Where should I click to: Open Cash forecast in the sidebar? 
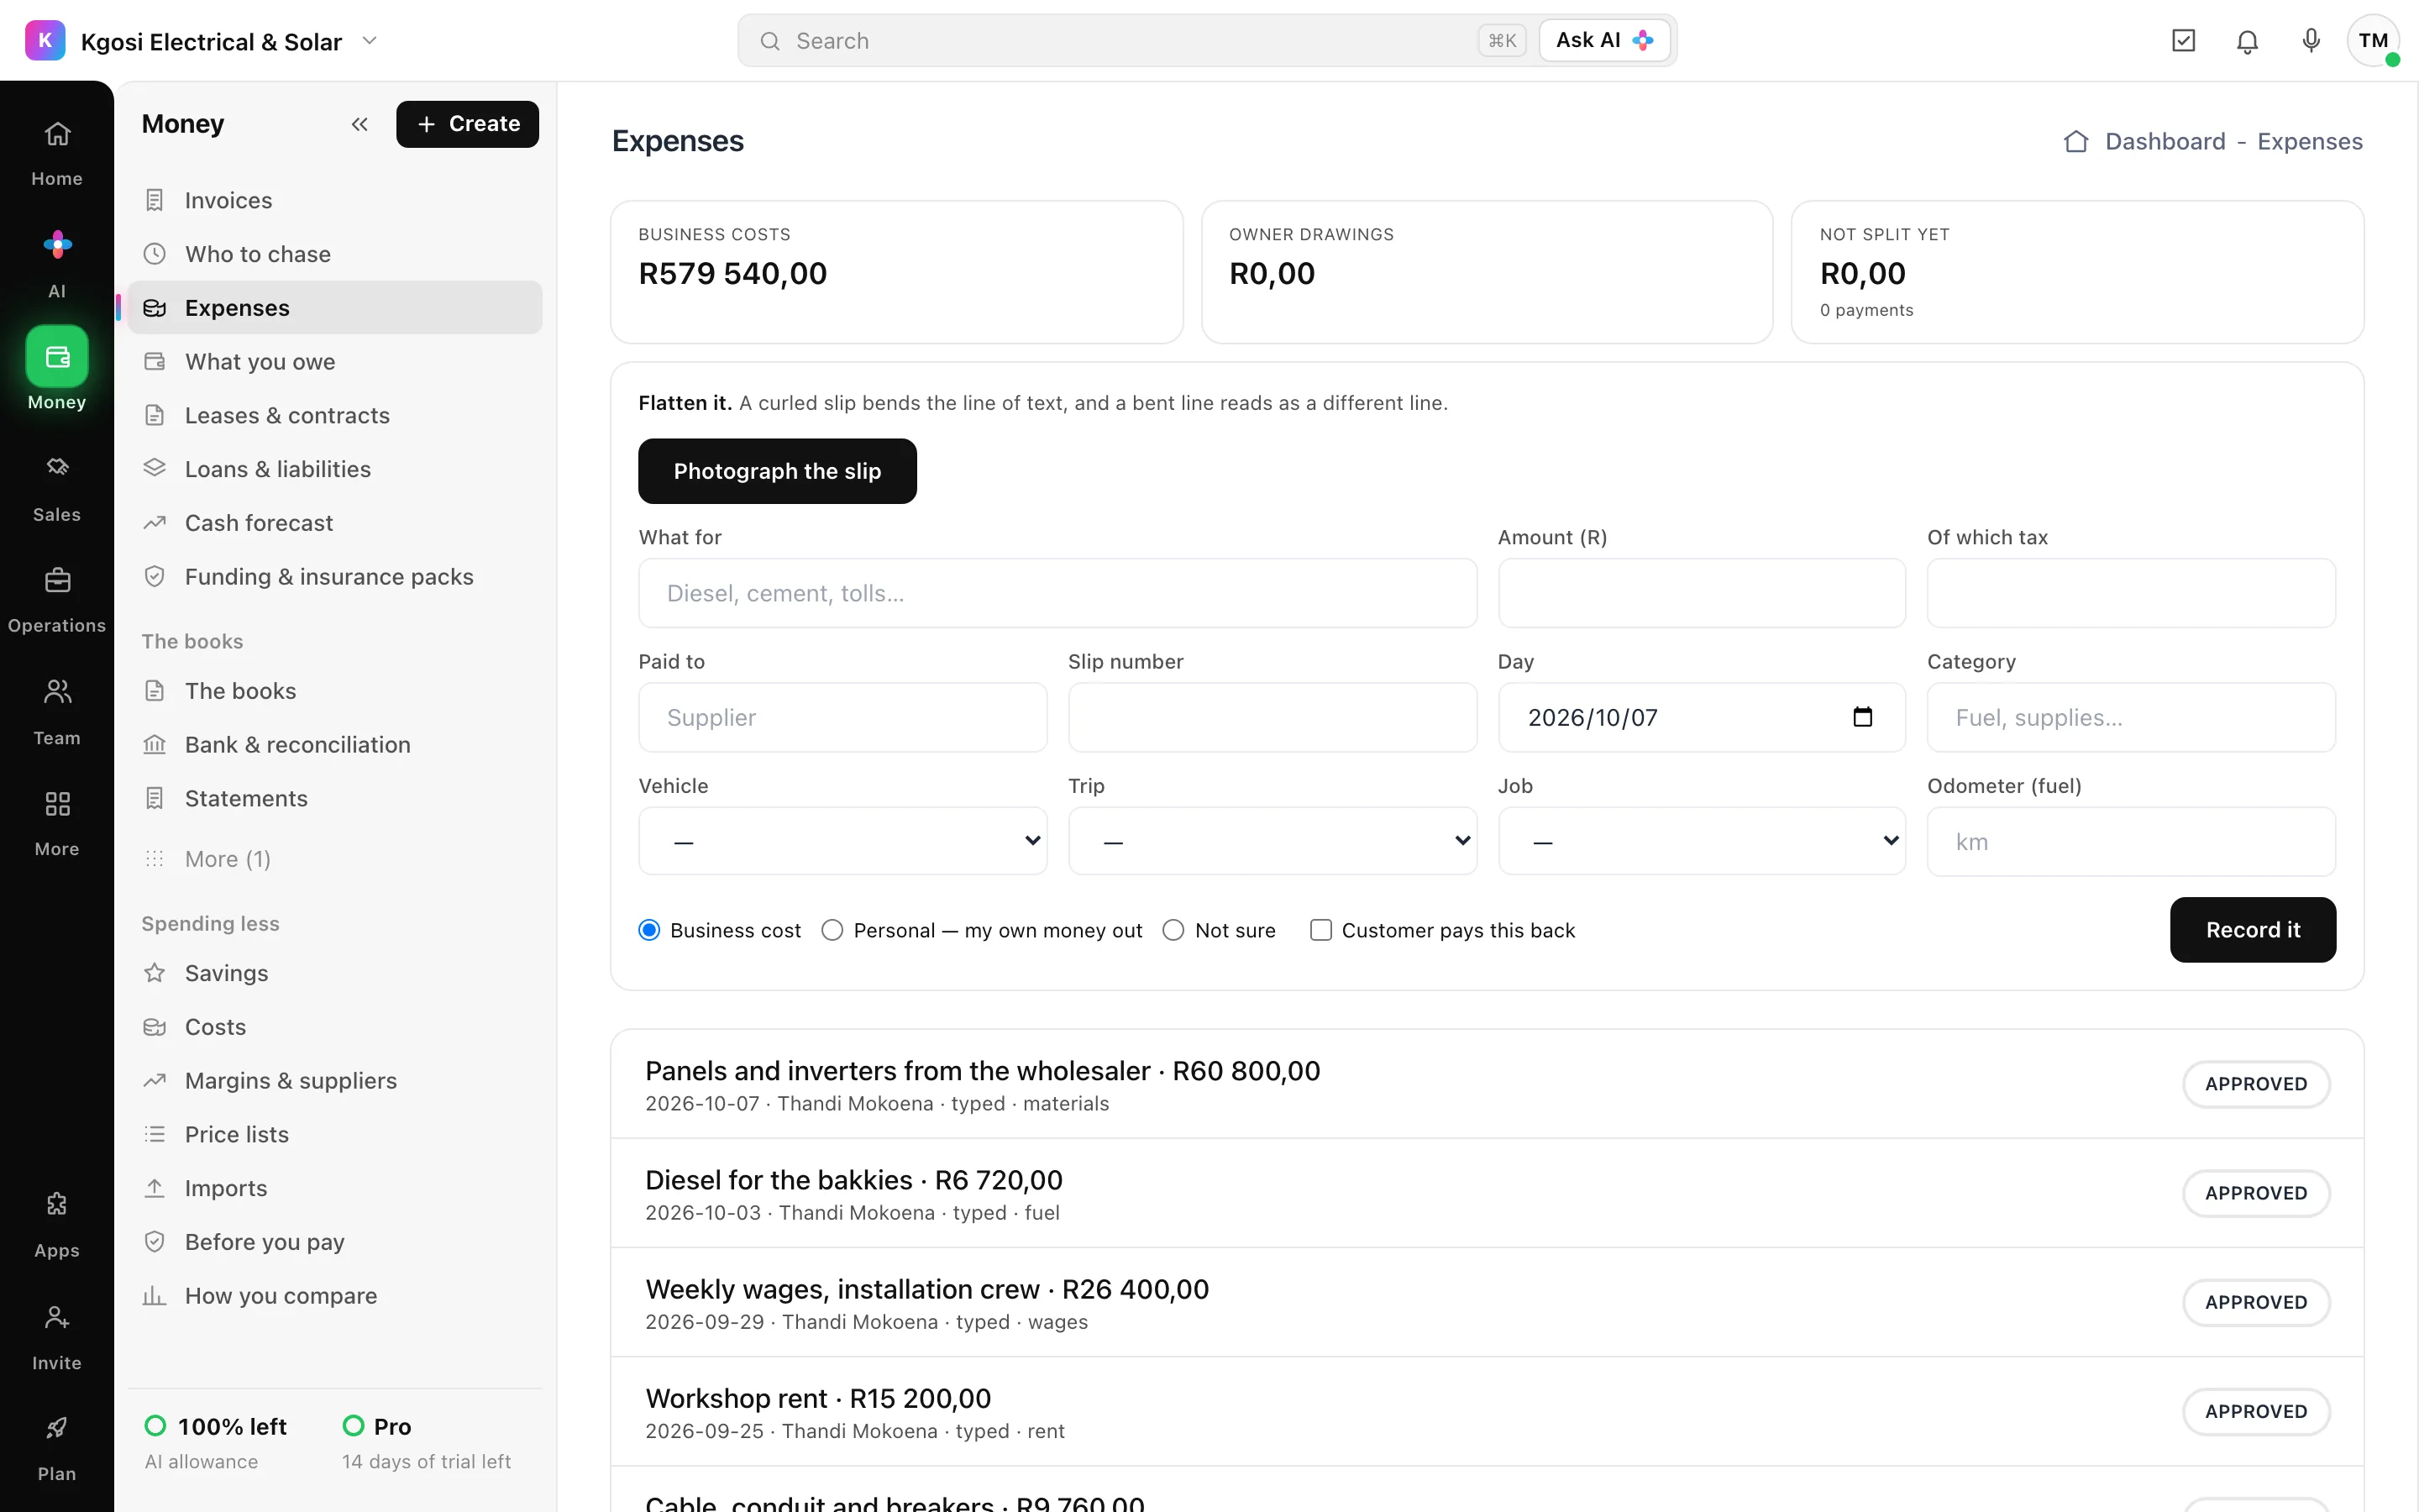(x=335, y=523)
